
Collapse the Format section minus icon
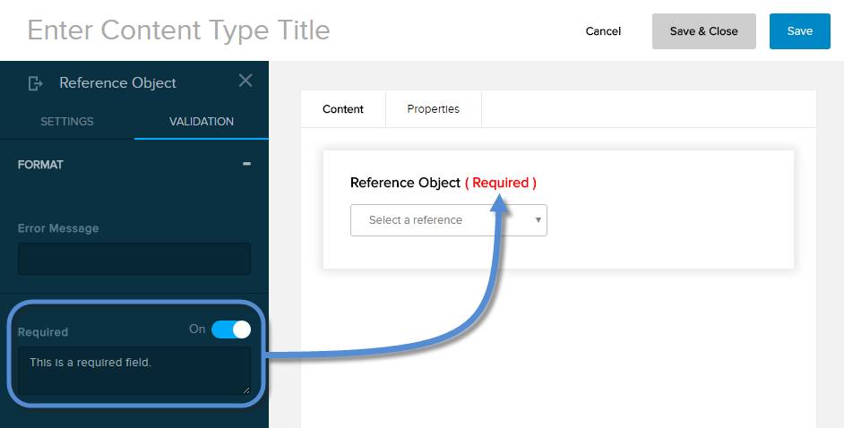pyautogui.click(x=246, y=165)
